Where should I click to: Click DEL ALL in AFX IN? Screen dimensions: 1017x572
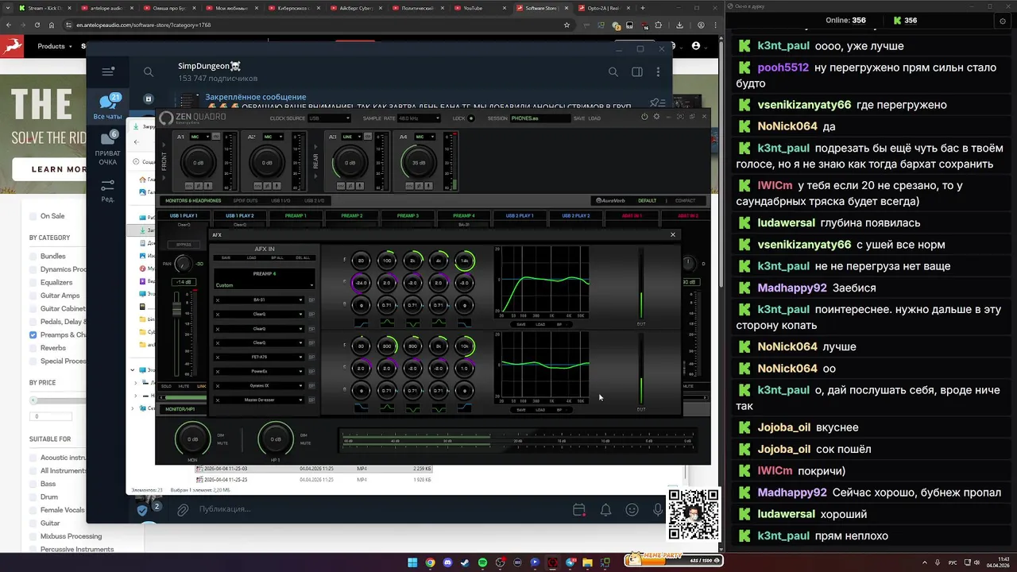(x=303, y=257)
